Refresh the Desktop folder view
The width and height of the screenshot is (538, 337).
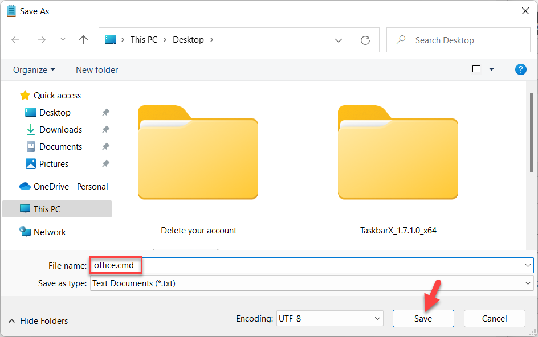(x=365, y=39)
